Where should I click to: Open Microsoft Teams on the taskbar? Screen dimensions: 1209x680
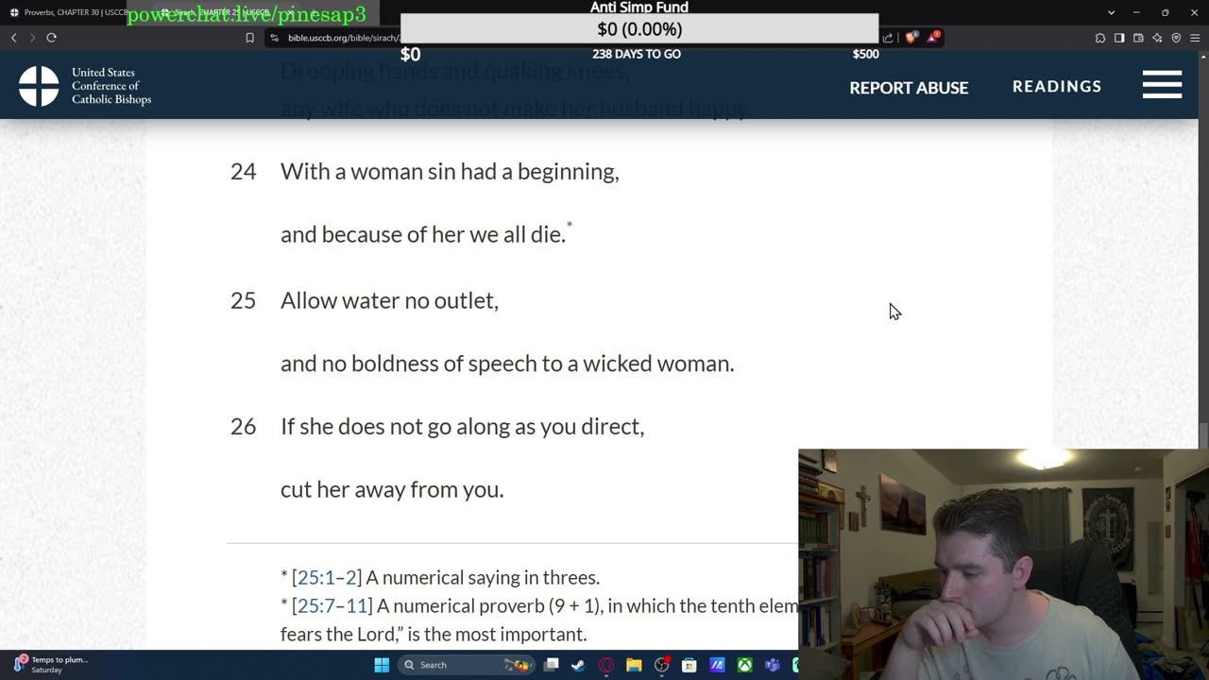(773, 665)
